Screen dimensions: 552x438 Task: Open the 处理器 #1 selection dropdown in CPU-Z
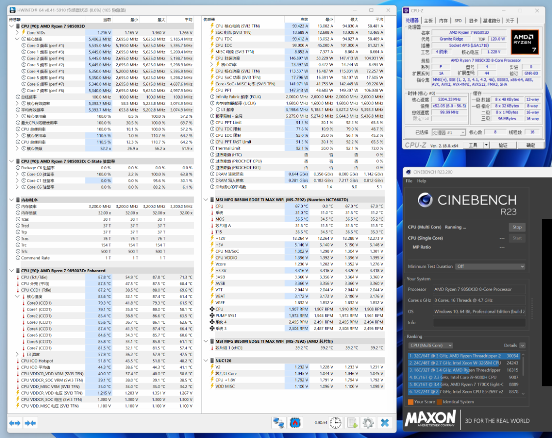coord(449,132)
